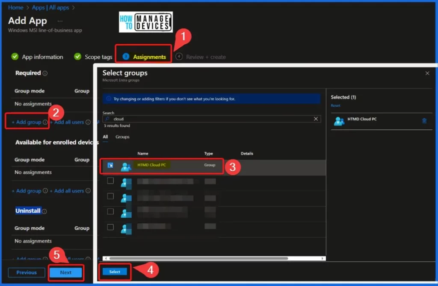The image size is (438, 286).
Task: Click Add group under Available for enrolled devices
Action: 27,191
